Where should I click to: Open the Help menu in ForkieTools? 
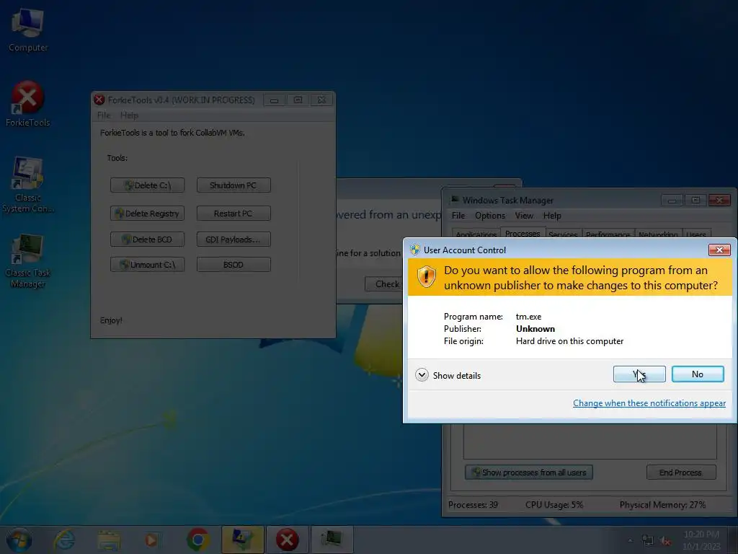[x=129, y=115]
